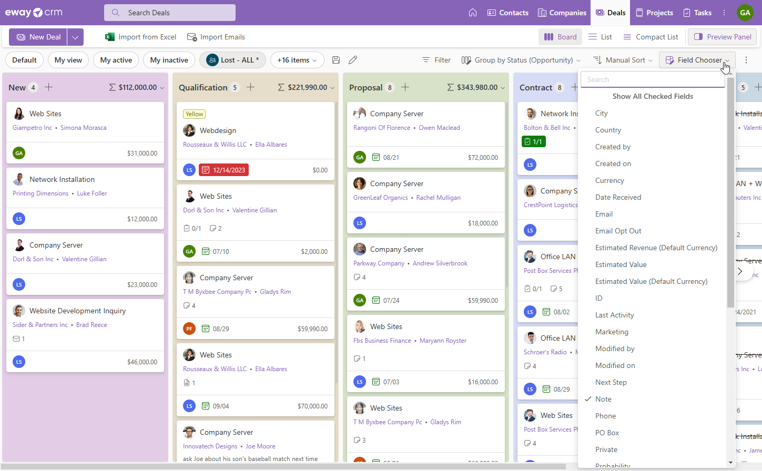Toggle the Preview Panel
Image resolution: width=762 pixels, height=471 pixels.
coord(723,37)
